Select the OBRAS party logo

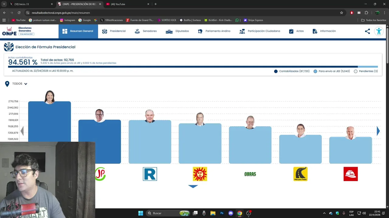tap(250, 174)
